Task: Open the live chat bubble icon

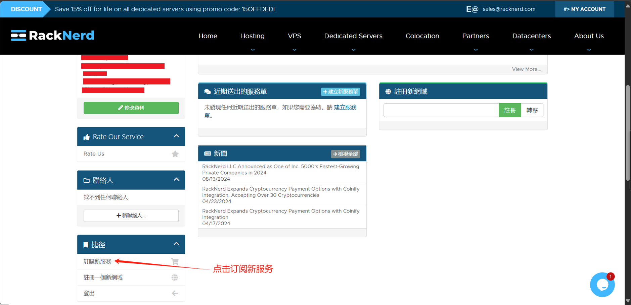Action: click(x=602, y=285)
